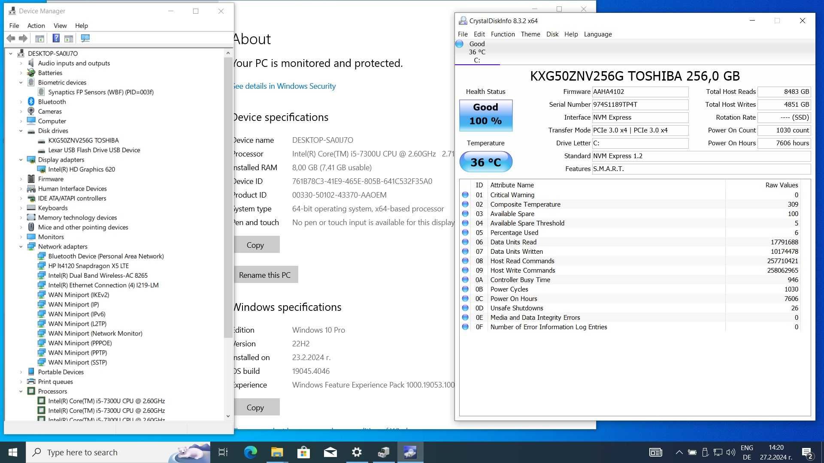Viewport: 824px width, 463px height.
Task: Click the CrystalDiskInfo temperature display
Action: point(485,162)
